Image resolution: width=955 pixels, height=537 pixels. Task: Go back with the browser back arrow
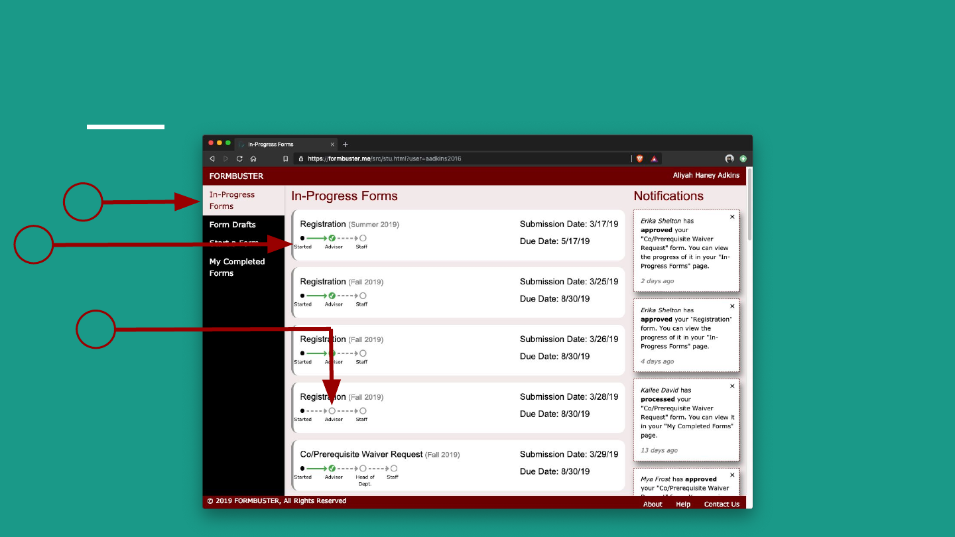pyautogui.click(x=212, y=159)
